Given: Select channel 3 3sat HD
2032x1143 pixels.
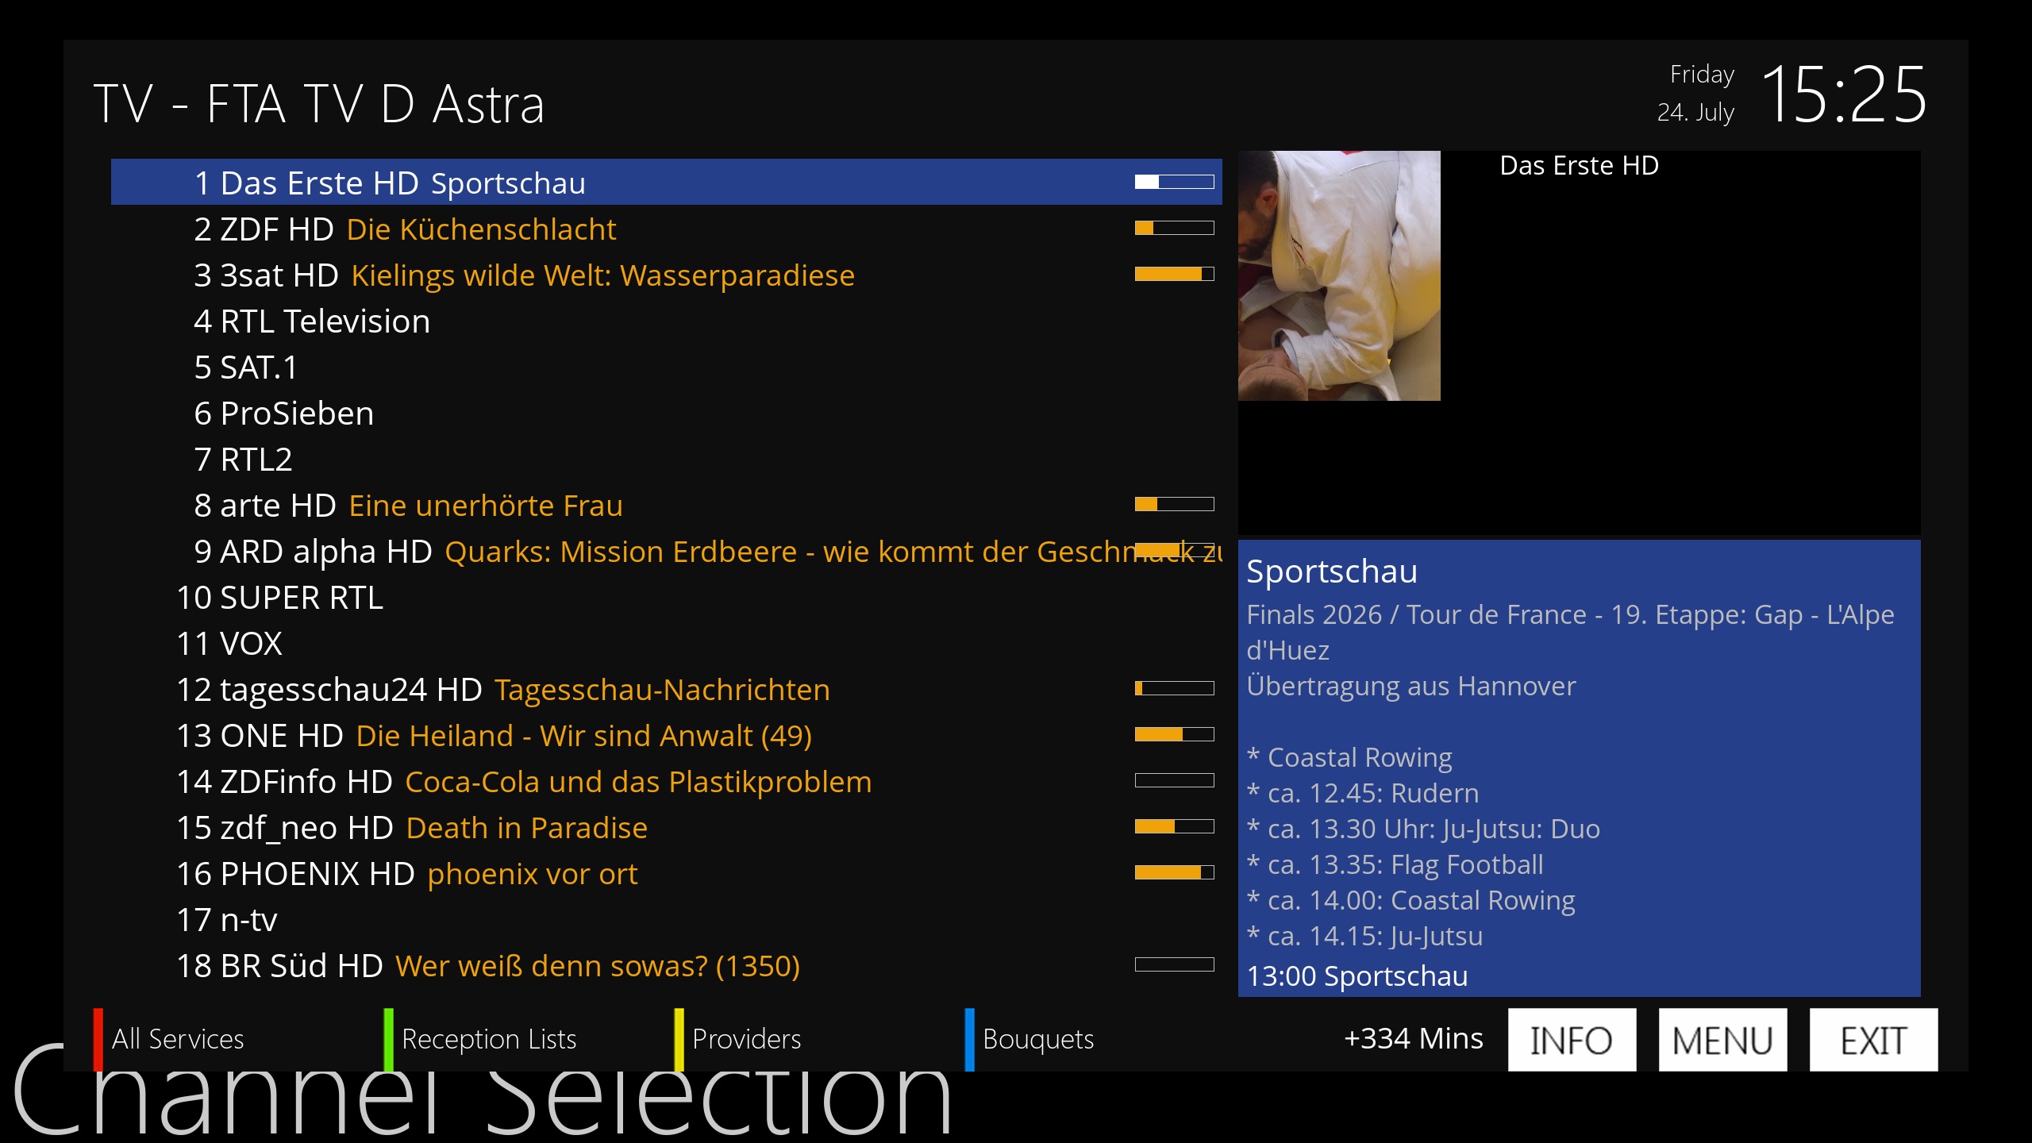Looking at the screenshot, I should click(x=666, y=275).
